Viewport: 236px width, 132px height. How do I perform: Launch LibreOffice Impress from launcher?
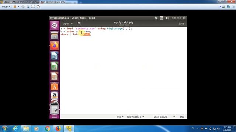tap(54, 76)
